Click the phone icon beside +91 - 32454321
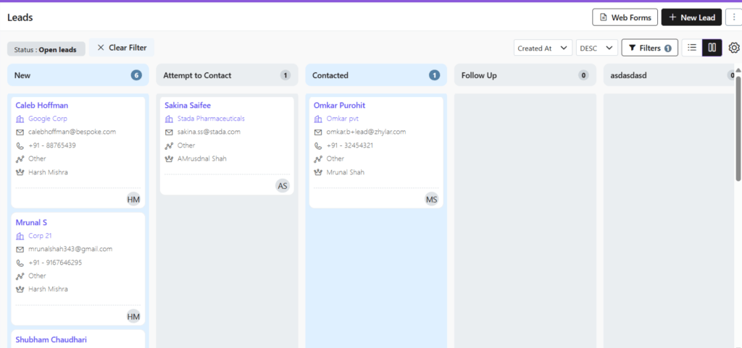 click(x=318, y=145)
